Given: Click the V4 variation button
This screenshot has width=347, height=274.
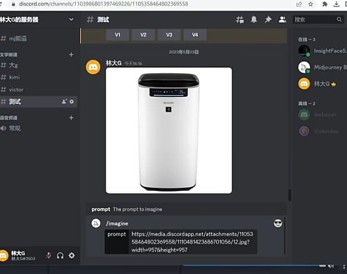Looking at the screenshot, I should click(x=195, y=35).
